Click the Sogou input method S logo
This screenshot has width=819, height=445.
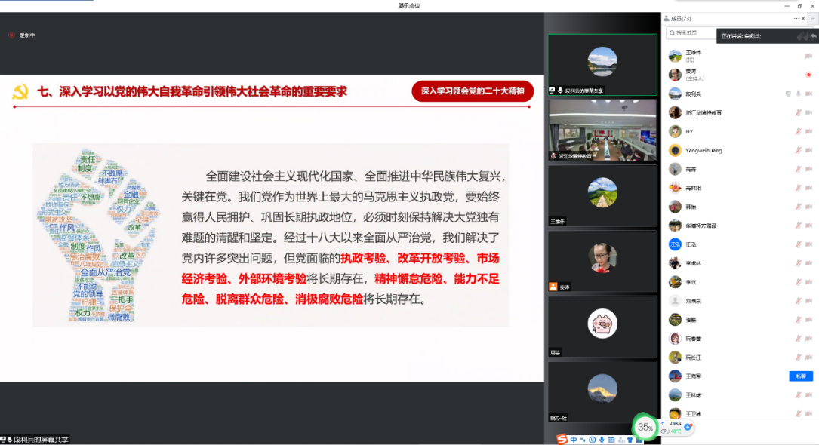pyautogui.click(x=562, y=439)
